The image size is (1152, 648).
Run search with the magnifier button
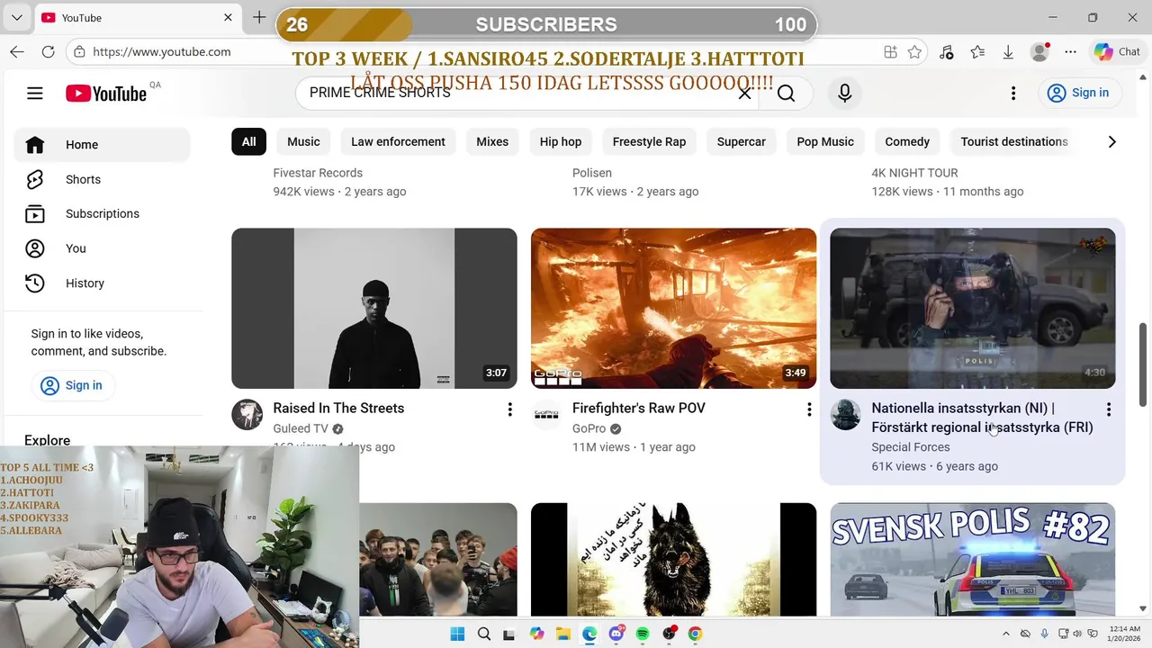coord(786,93)
